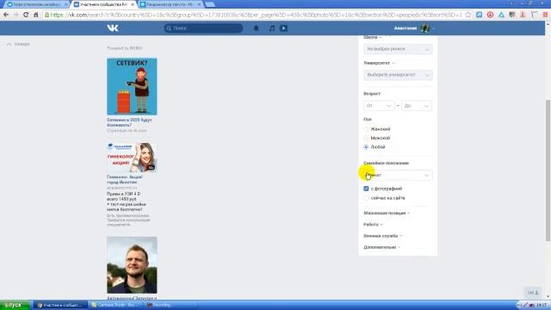The width and height of the screenshot is (551, 310).
Task: Toggle the 'с фотографией' checkbox
Action: [366, 189]
